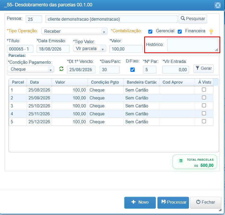Click Sem Cartão cell in parcela 4 row
The height and width of the screenshot is (215, 225).
141,114
